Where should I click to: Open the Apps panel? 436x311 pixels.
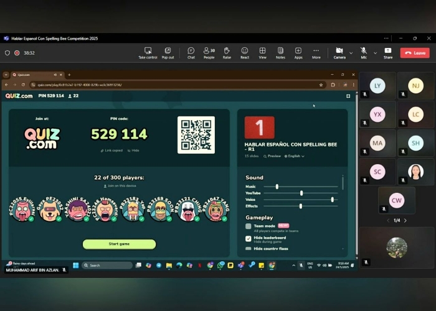pyautogui.click(x=298, y=53)
